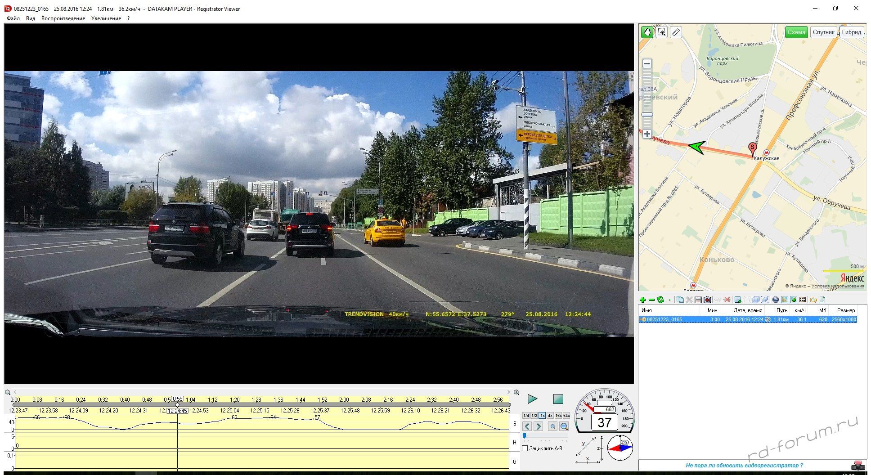Click the S speed graph label
Image resolution: width=871 pixels, height=475 pixels.
click(x=515, y=424)
